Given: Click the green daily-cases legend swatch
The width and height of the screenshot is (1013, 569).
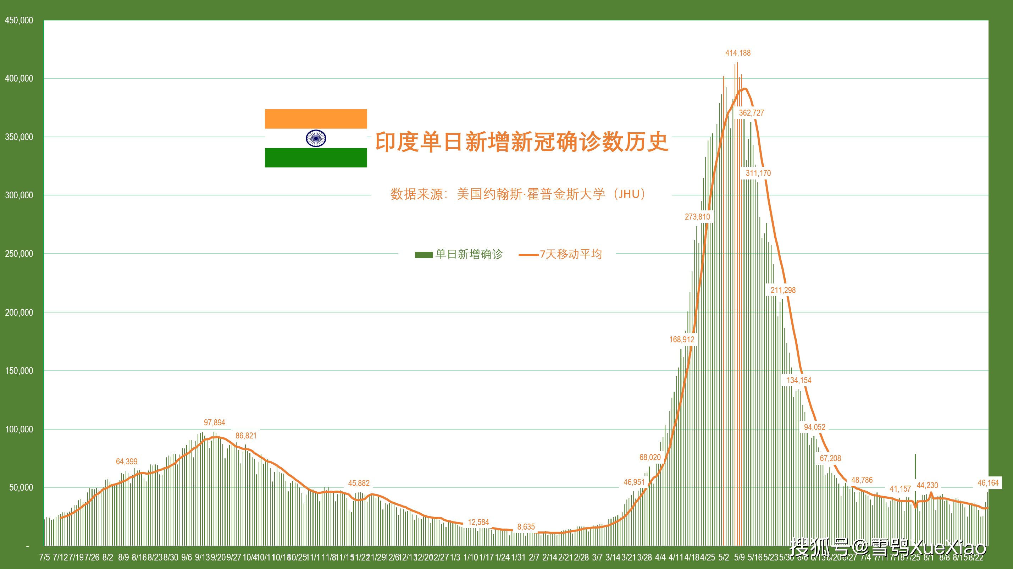Looking at the screenshot, I should click(424, 255).
